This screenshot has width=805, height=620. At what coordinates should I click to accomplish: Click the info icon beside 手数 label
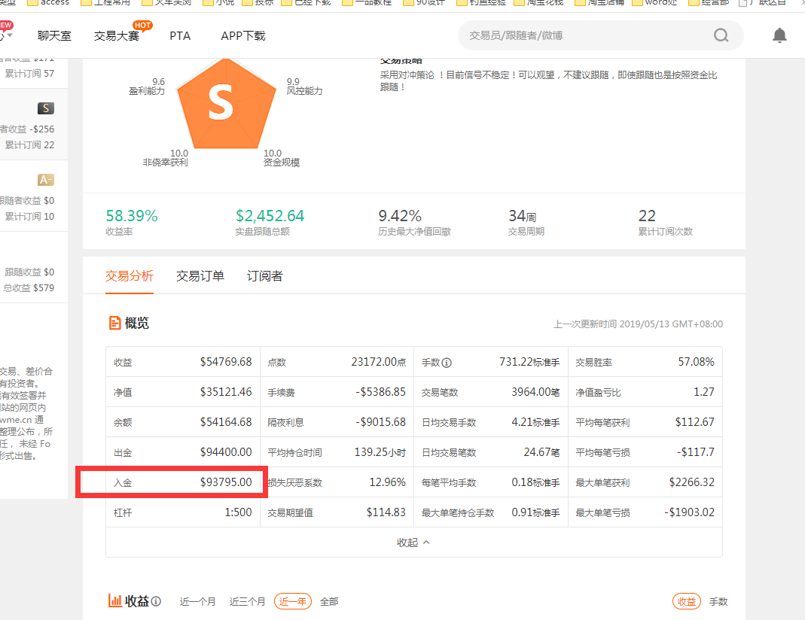tap(447, 363)
